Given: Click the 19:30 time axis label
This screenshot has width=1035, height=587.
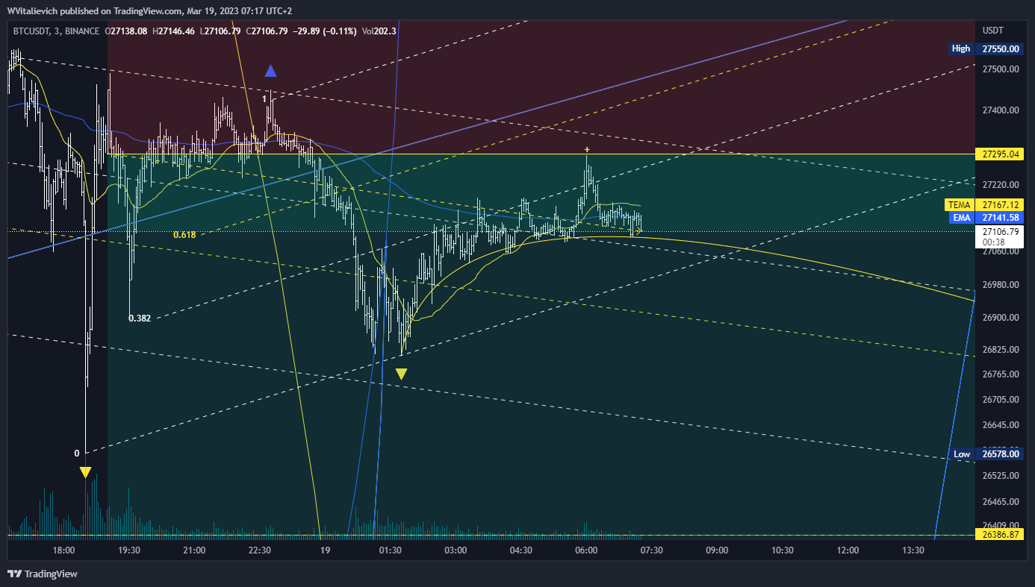Looking at the screenshot, I should (129, 550).
